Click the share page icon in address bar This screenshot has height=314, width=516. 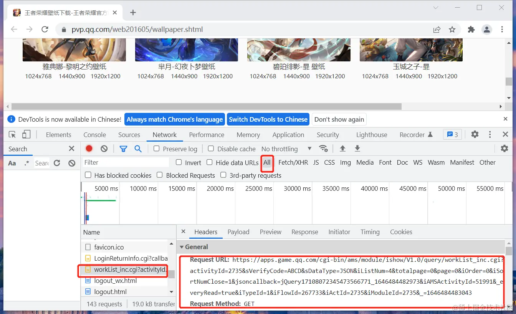tap(437, 30)
